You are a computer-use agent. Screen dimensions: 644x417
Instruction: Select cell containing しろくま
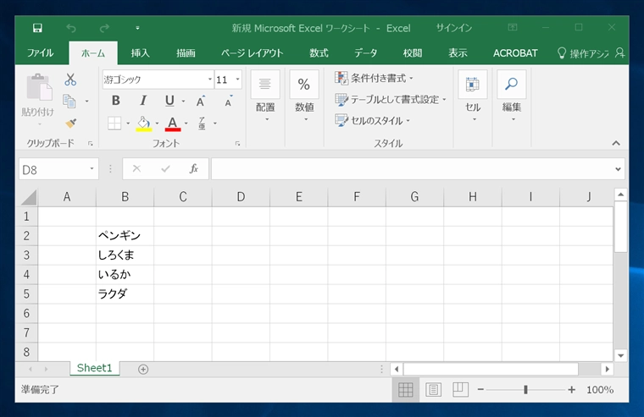pos(125,255)
